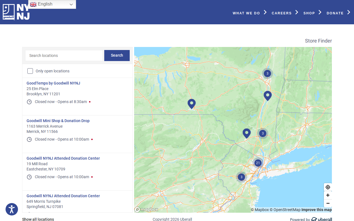The image size is (354, 221).
Task: Open the Shop menu
Action: [309, 13]
